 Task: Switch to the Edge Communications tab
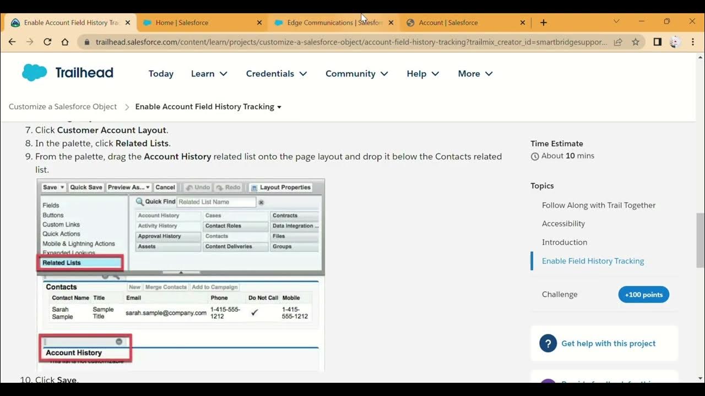click(x=333, y=23)
